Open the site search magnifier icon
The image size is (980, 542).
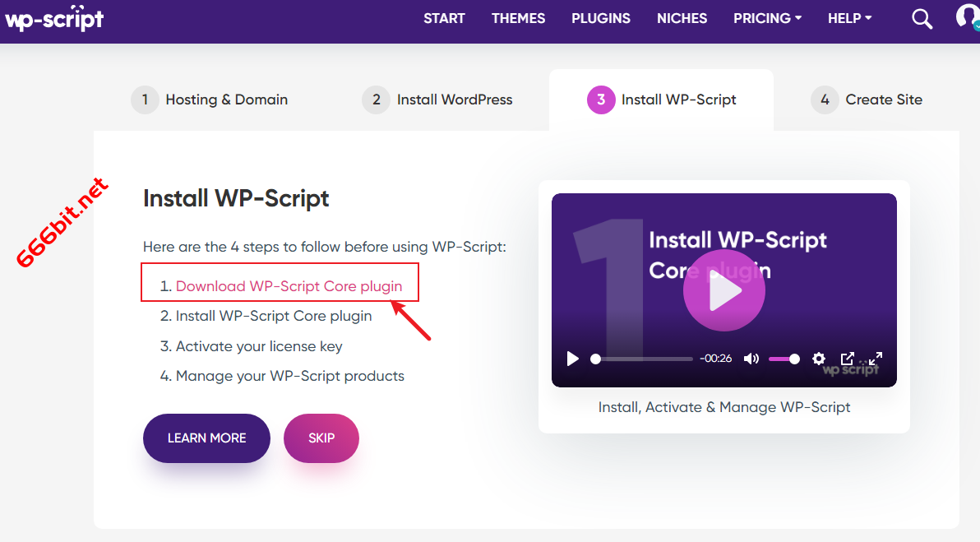[922, 19]
